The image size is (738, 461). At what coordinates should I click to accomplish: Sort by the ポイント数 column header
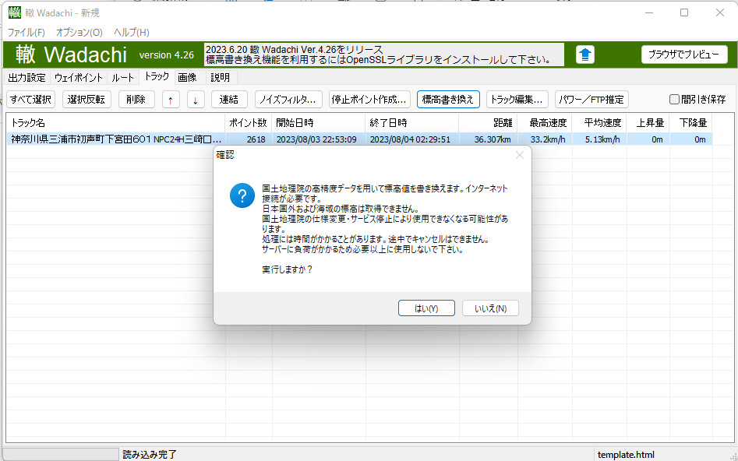click(249, 123)
